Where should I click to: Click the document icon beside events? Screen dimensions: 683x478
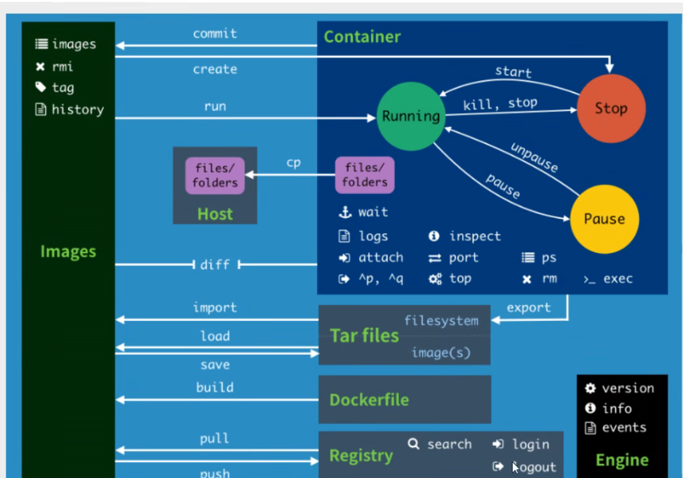(590, 428)
